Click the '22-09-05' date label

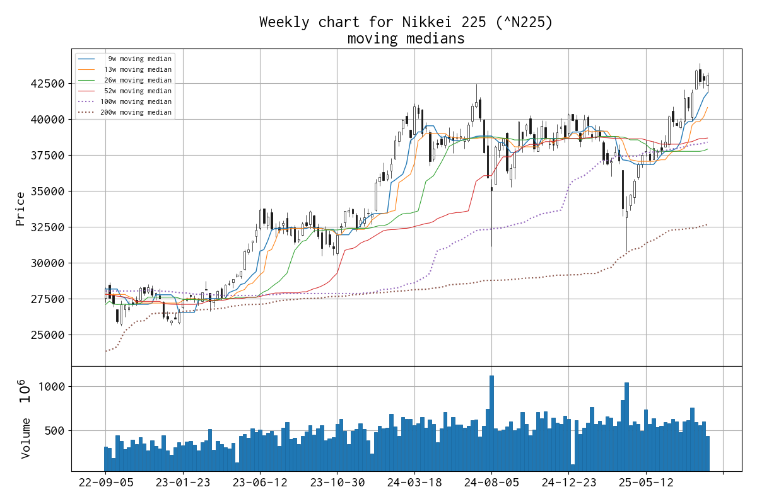click(105, 483)
